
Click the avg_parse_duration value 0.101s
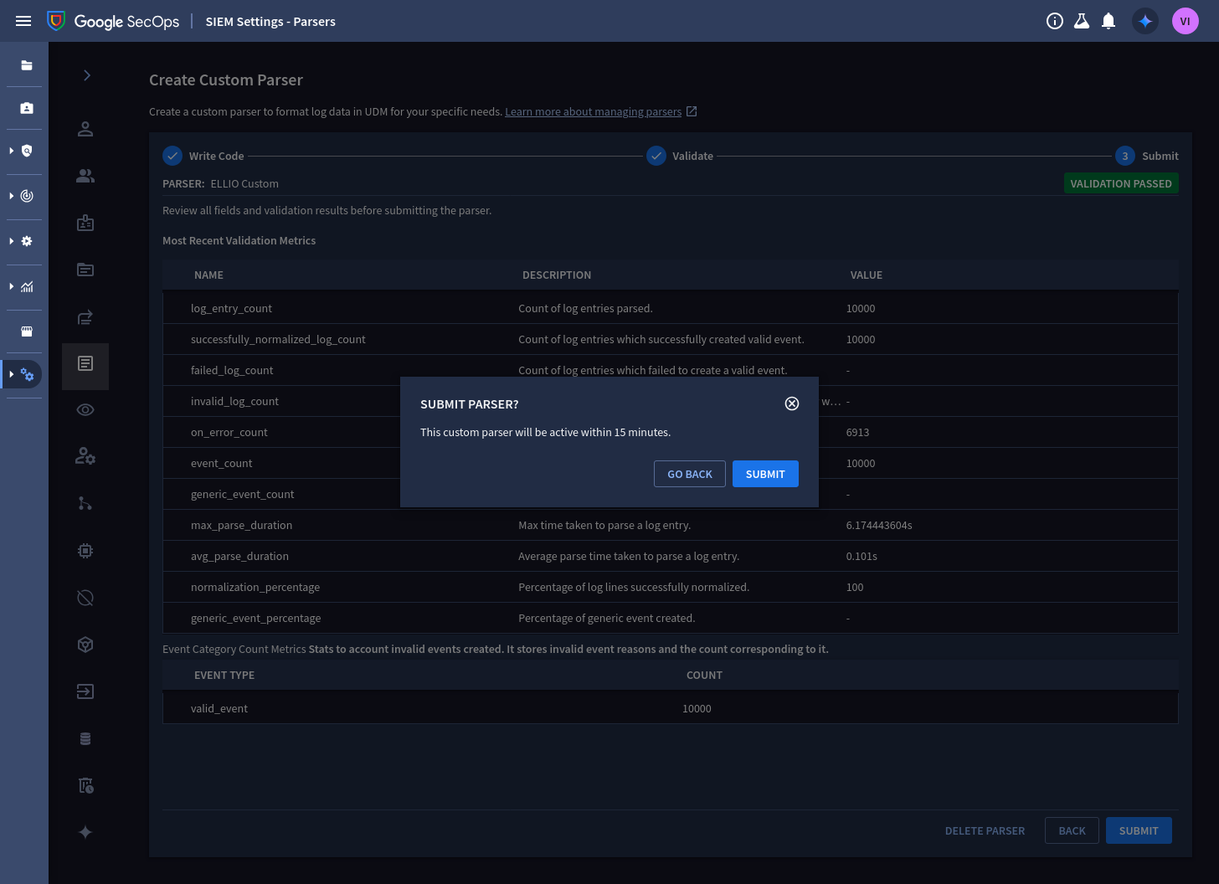click(x=862, y=556)
